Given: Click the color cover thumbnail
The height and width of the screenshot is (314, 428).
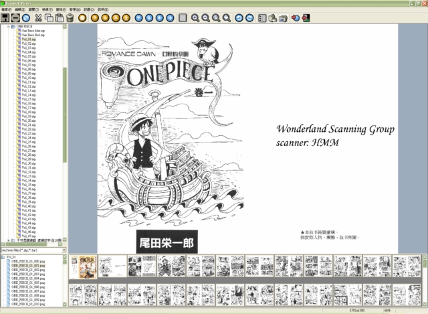Looking at the screenshot, I should [x=83, y=266].
